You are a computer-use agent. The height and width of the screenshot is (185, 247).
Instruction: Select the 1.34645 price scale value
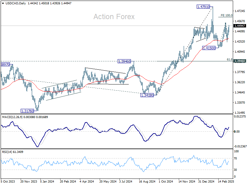pyautogui.click(x=240, y=92)
